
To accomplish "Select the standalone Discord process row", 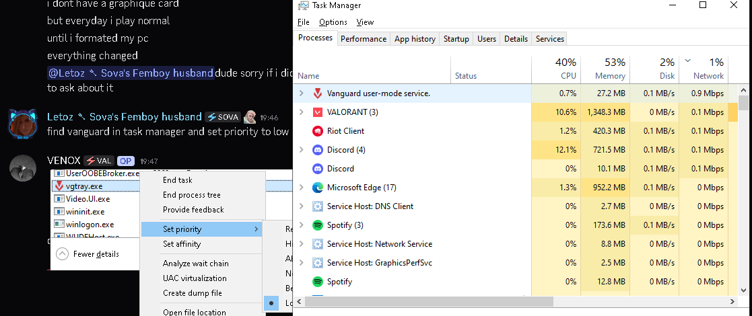I will coord(516,169).
